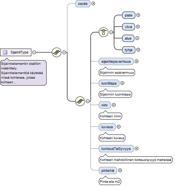The height and width of the screenshot is (186, 175).
Task: Click the SijaintiType annotation description box
Action: point(23,73)
